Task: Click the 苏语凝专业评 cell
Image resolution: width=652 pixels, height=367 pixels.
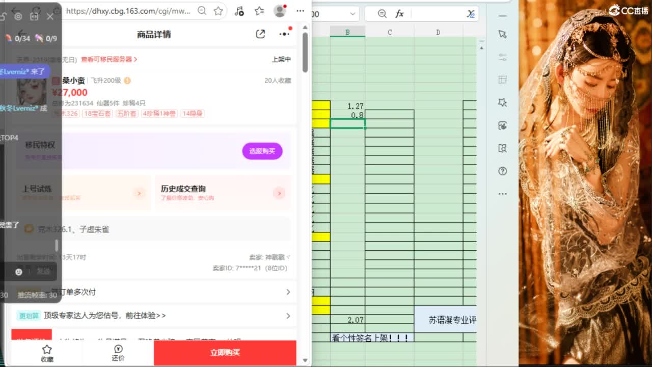Action: tap(446, 320)
